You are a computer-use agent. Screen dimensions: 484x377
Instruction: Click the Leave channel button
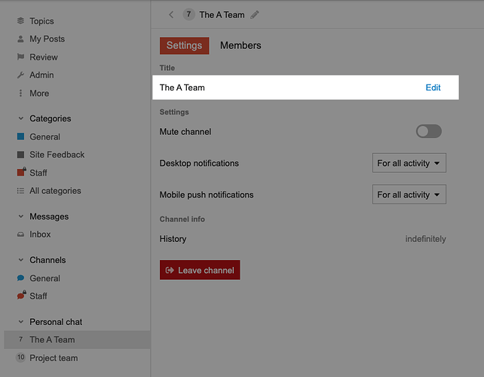coord(200,270)
